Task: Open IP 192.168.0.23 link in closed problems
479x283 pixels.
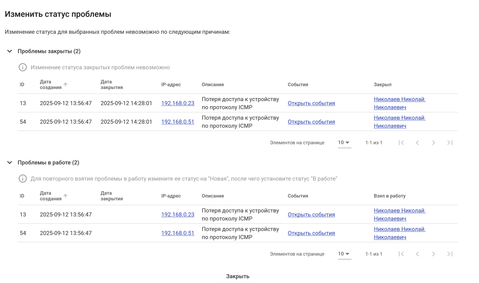Action: point(178,103)
